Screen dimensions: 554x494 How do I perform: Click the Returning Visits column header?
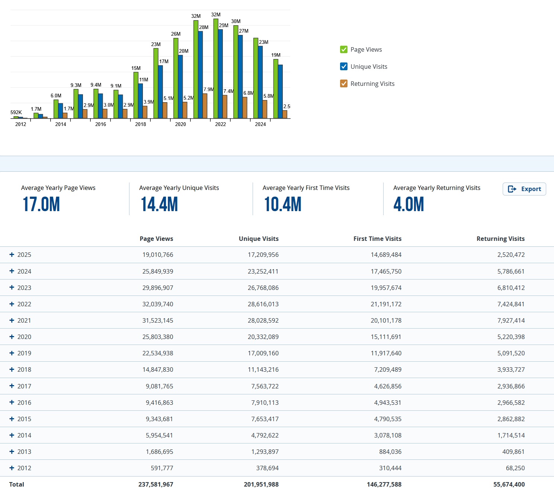[x=500, y=239]
